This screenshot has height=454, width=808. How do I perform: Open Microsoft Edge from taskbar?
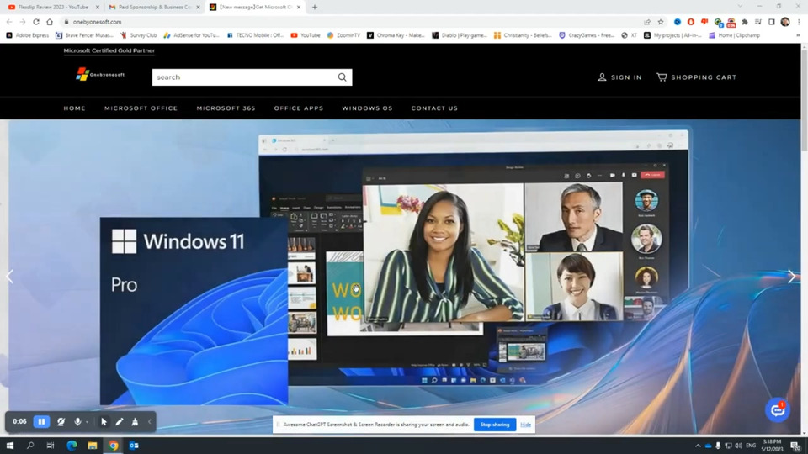[72, 446]
